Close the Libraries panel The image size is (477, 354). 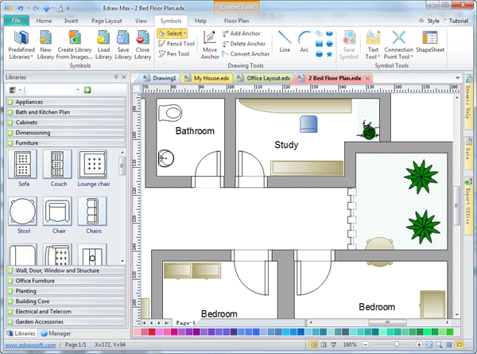pyautogui.click(x=123, y=77)
